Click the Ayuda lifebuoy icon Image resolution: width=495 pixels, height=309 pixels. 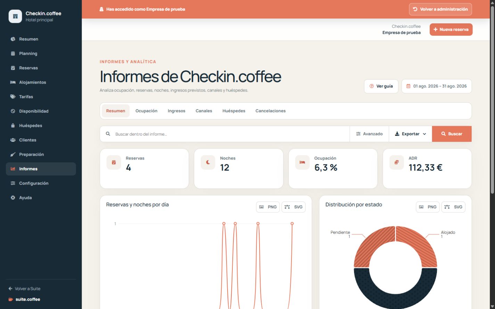13,198
